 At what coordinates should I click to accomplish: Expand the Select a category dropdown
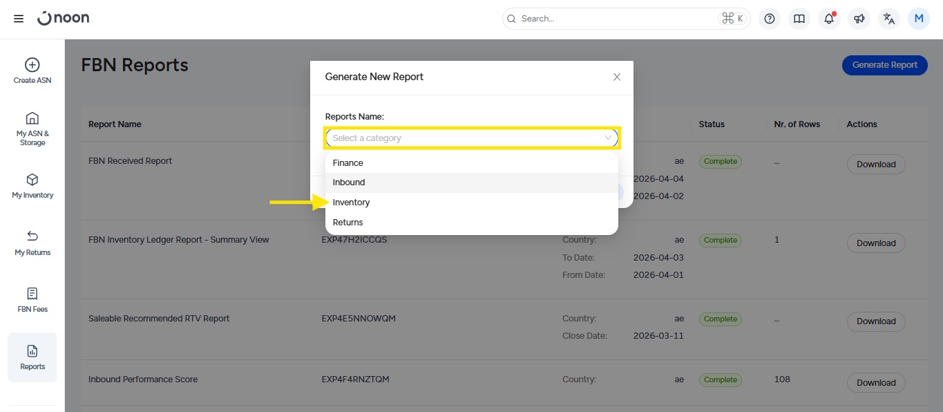(x=472, y=138)
